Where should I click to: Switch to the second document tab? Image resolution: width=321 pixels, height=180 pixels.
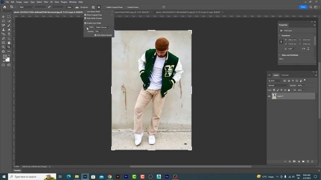point(132,12)
